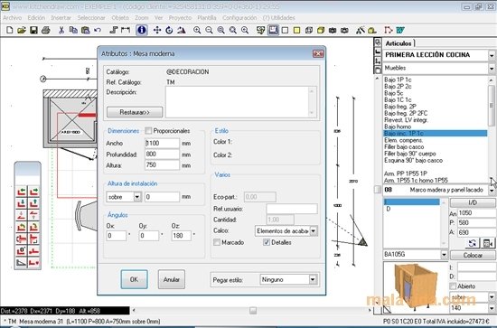Viewport: 497px width, 328px height.
Task: Open the Edición menu
Action: [36, 18]
